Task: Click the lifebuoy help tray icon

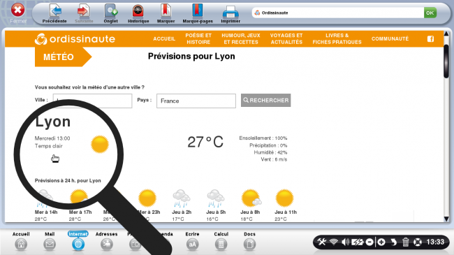Action: click(418, 242)
